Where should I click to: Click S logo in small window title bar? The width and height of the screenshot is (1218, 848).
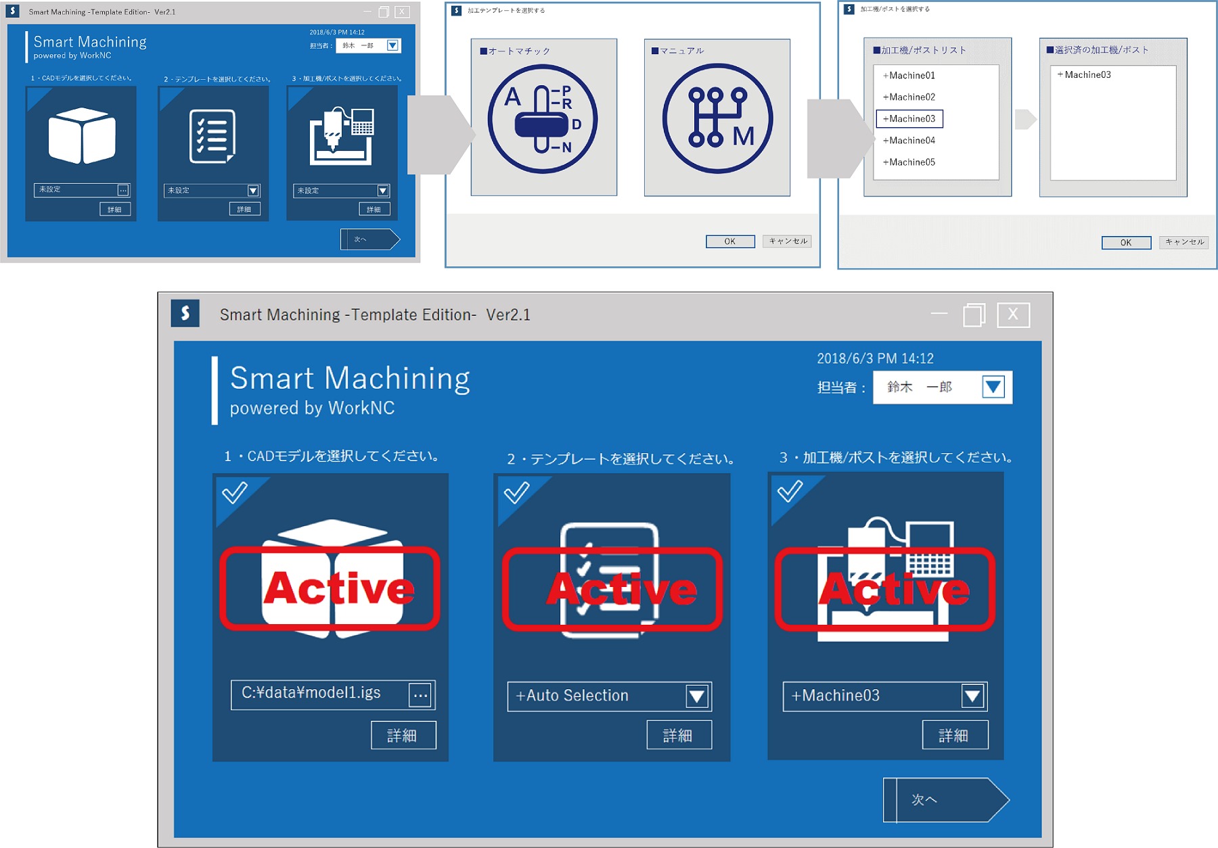[12, 11]
